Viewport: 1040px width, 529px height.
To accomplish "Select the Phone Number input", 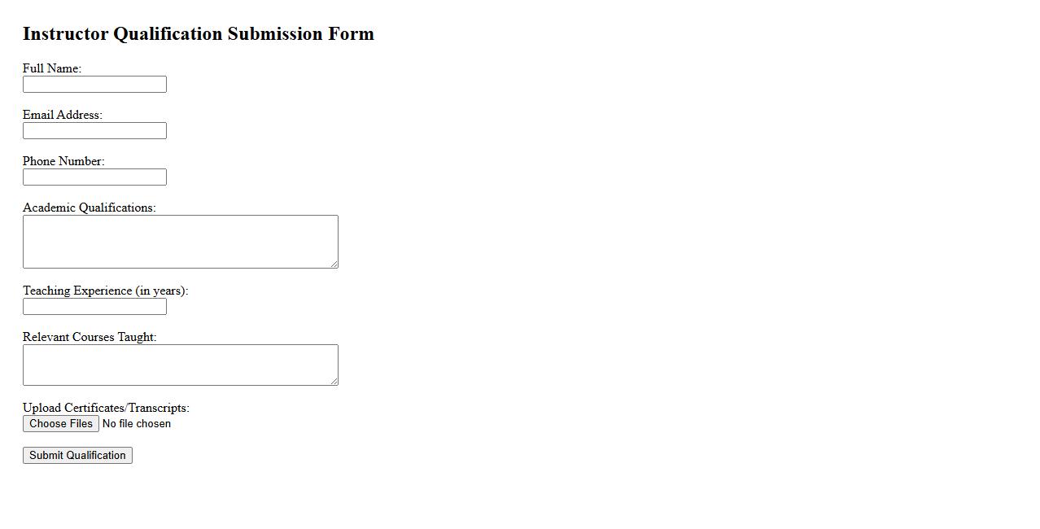I will (94, 177).
